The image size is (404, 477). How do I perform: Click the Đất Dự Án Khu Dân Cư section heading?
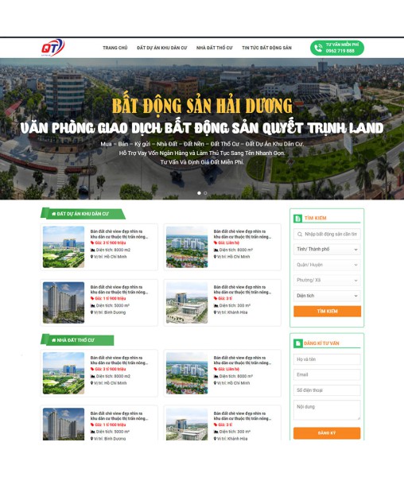[83, 214]
